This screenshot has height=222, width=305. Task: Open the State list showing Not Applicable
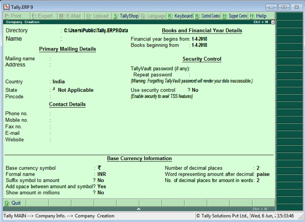click(75, 90)
